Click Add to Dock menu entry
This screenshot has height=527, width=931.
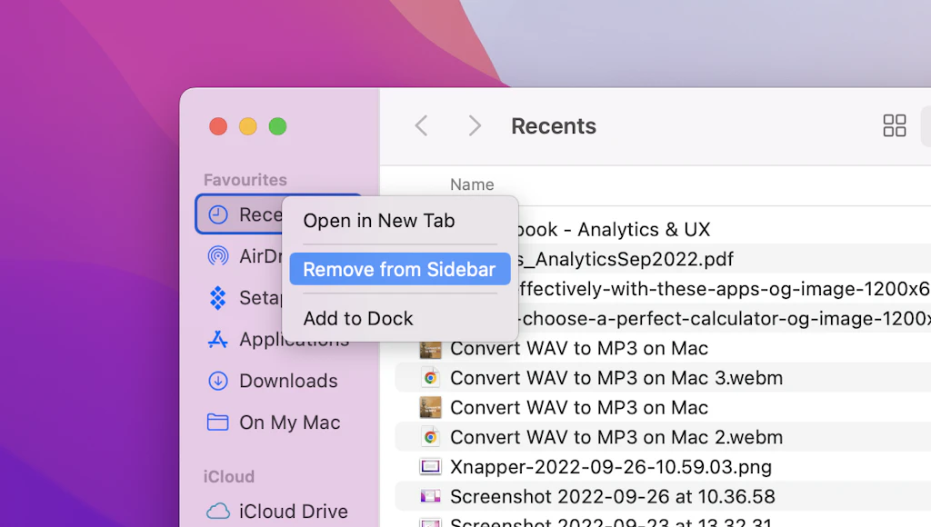click(357, 318)
